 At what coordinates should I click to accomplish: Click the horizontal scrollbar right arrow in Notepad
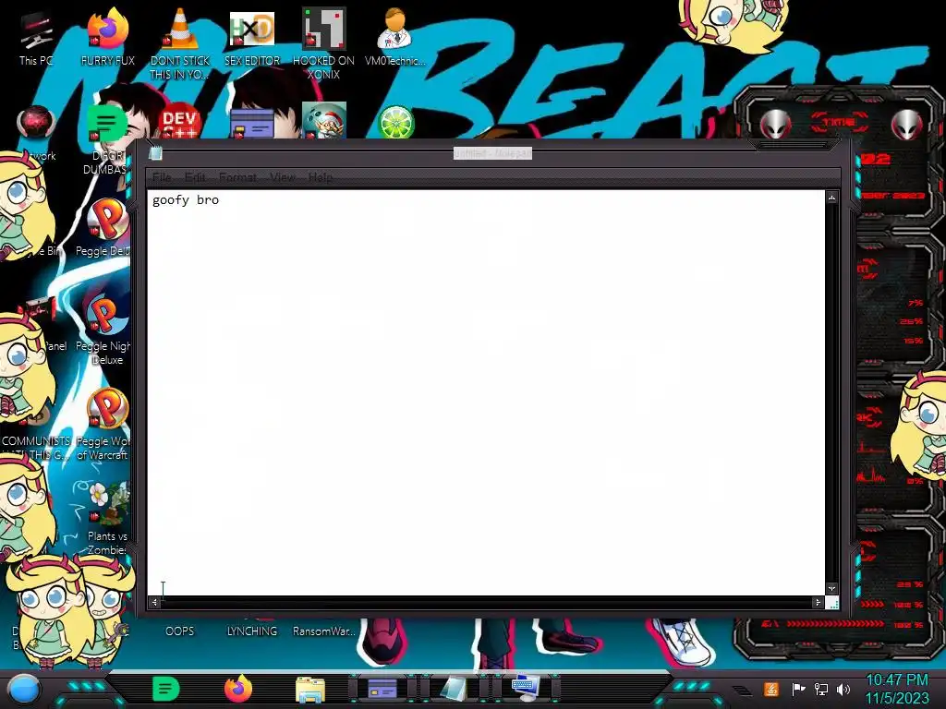818,602
